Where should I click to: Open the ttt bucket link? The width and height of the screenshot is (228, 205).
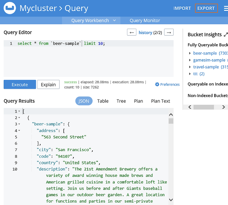[x=195, y=74]
